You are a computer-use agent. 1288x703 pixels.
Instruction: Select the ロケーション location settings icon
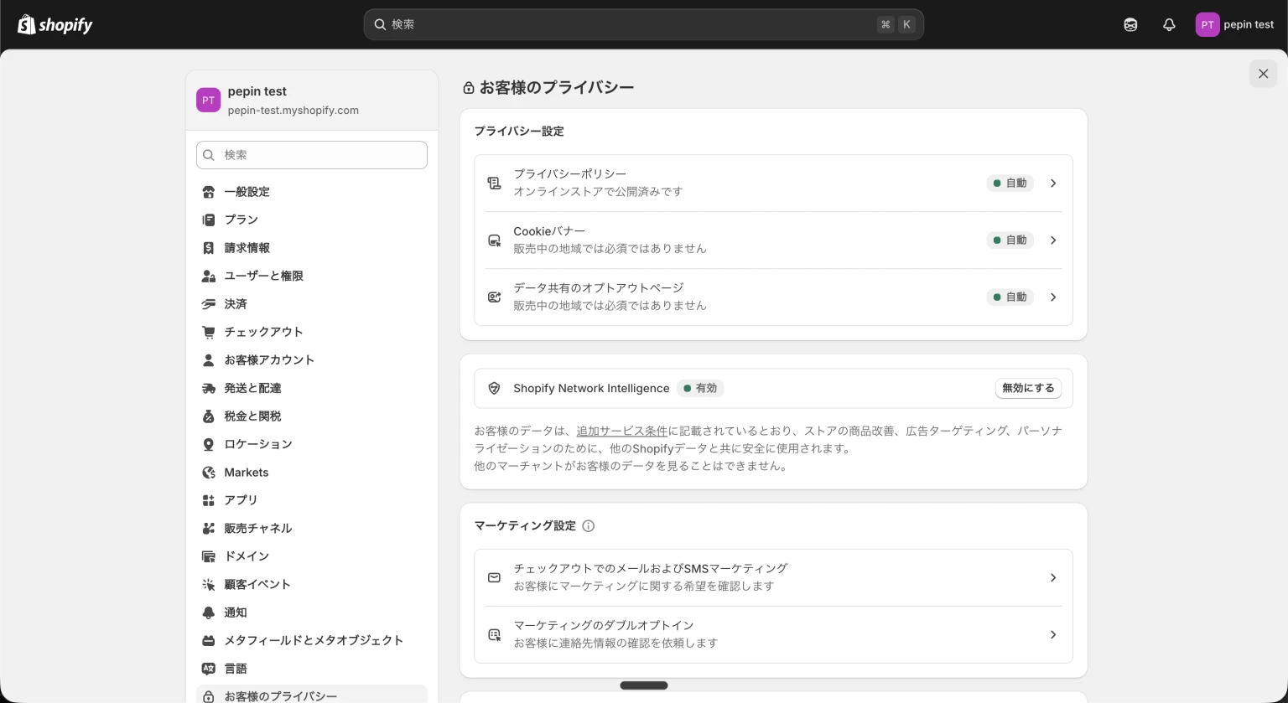coord(209,444)
